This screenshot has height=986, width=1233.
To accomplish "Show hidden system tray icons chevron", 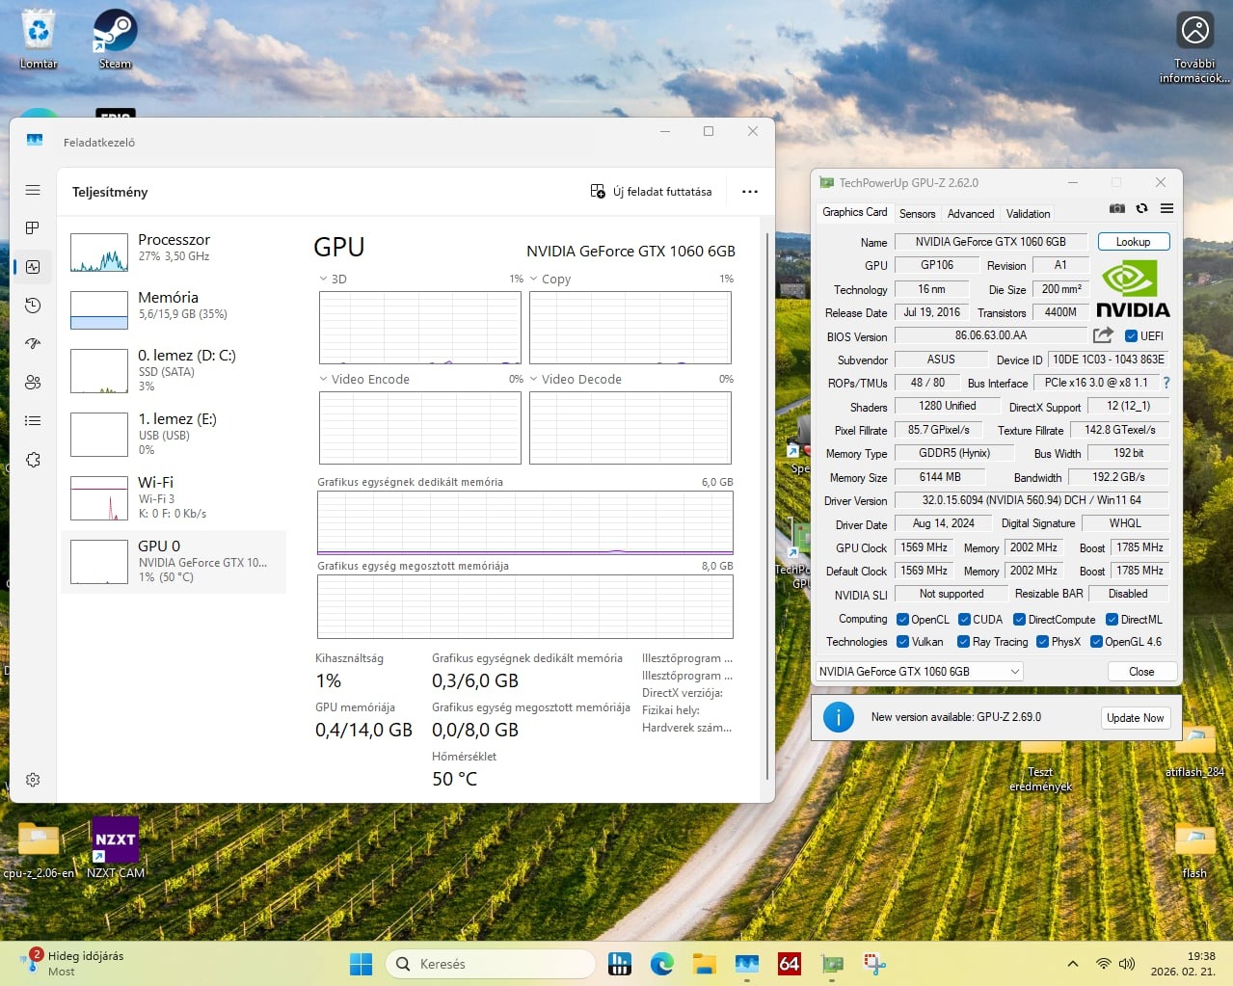I will pyautogui.click(x=1072, y=964).
